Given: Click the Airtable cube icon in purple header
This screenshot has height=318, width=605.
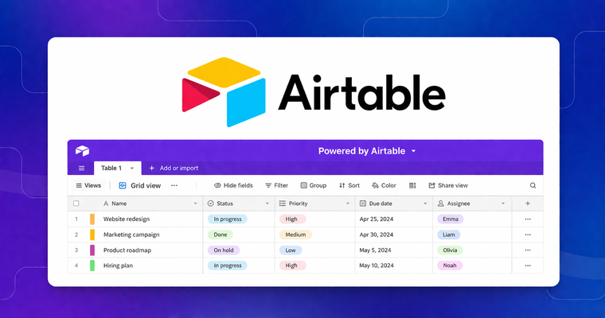Looking at the screenshot, I should click(82, 151).
